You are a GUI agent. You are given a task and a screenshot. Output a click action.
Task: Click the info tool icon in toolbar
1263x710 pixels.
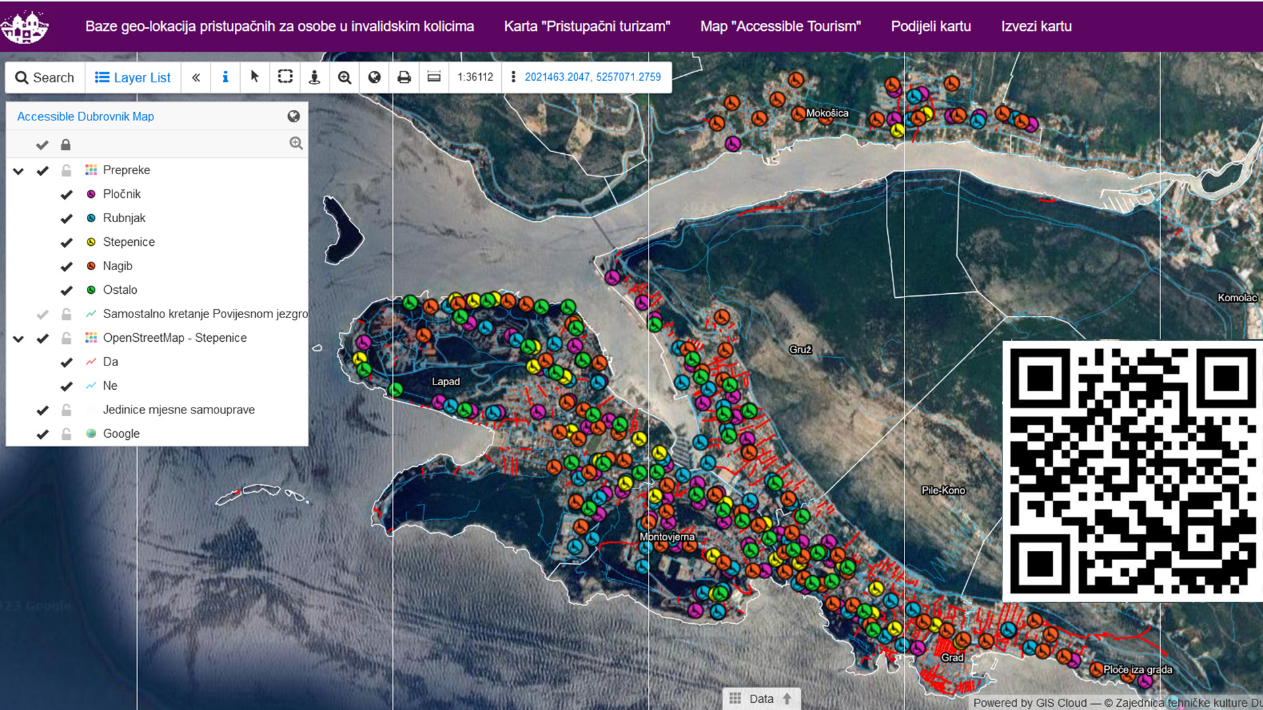225,78
